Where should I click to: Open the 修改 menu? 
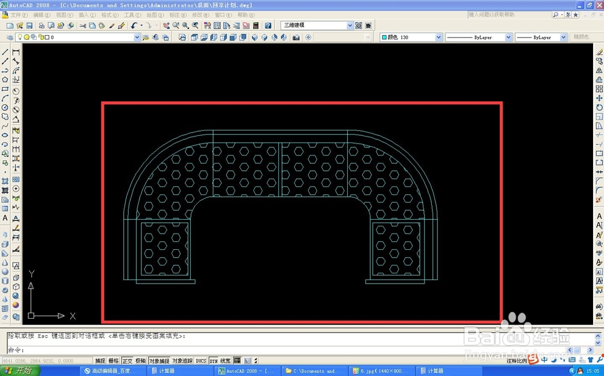point(201,14)
